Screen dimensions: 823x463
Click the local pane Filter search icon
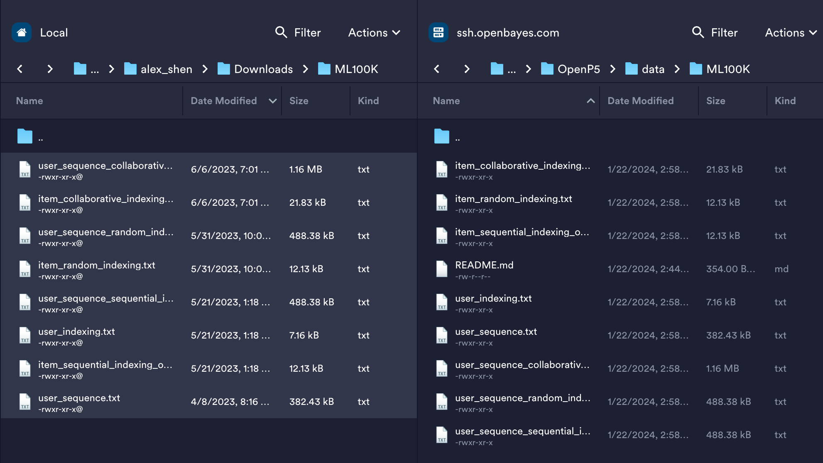pos(281,32)
